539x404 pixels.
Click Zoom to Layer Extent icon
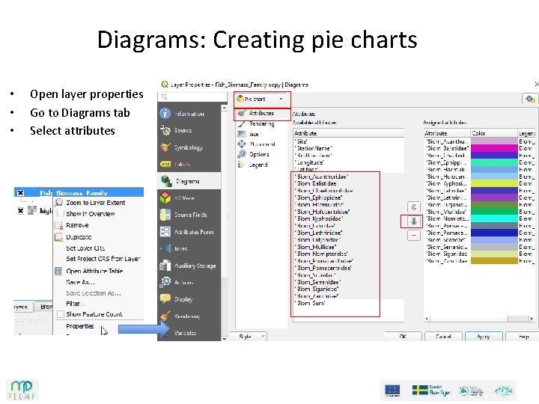[x=59, y=203]
